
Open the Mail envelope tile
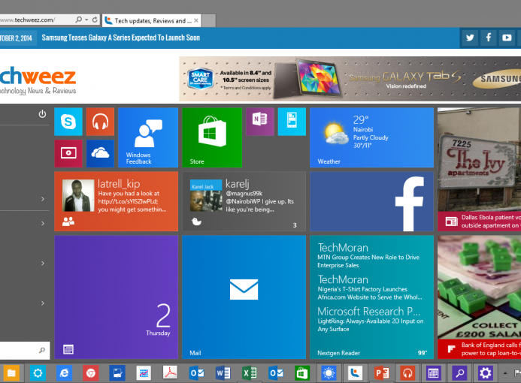(x=244, y=297)
